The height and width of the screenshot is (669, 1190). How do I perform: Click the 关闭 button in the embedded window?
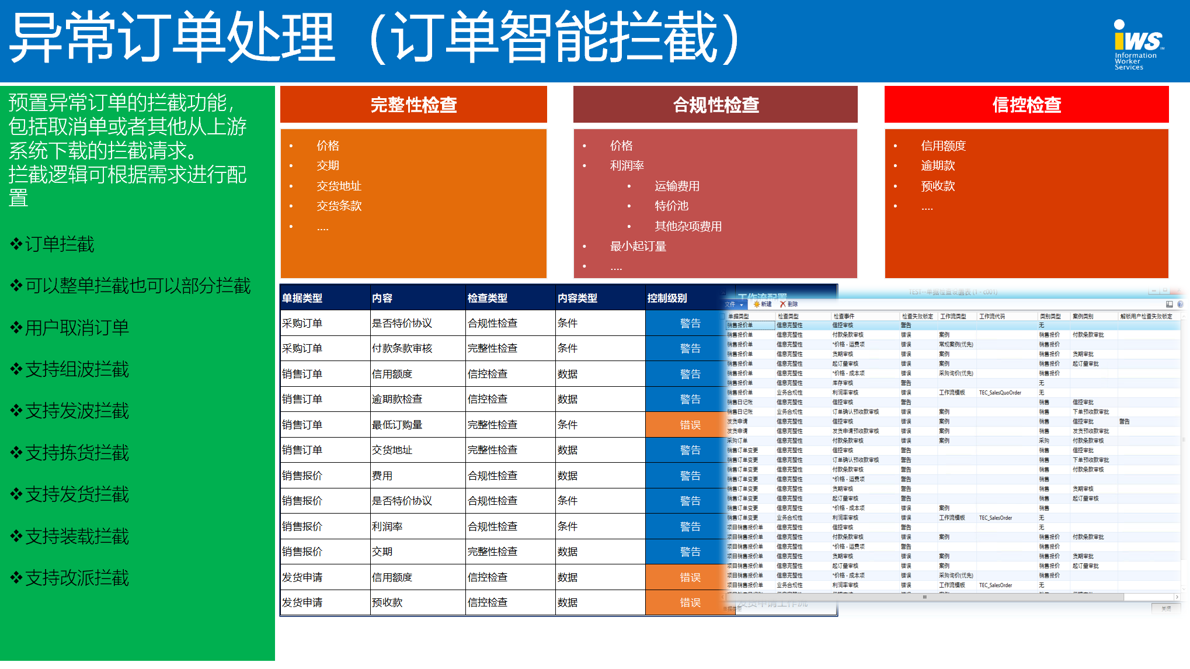coord(1166,608)
